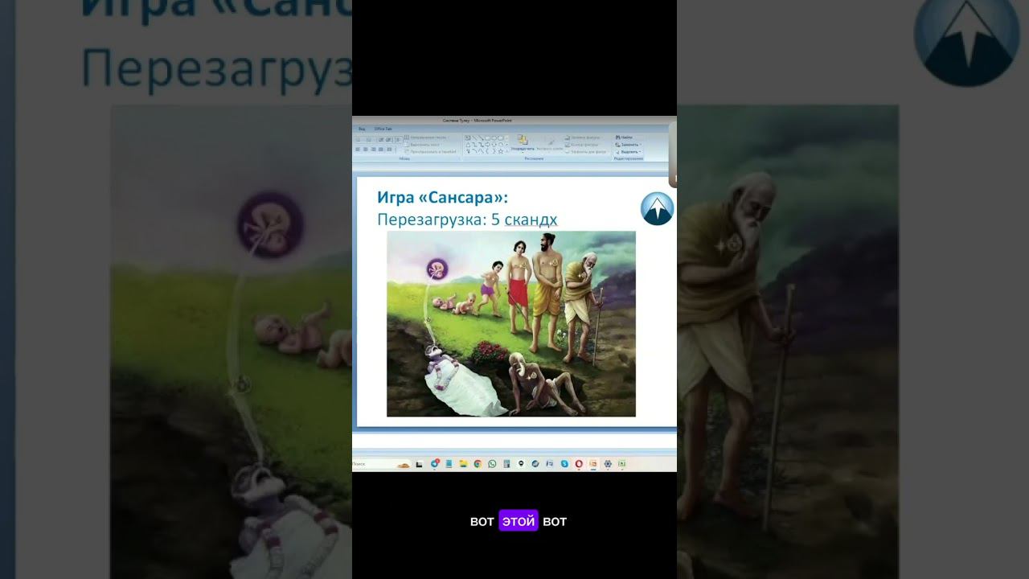This screenshot has width=1029, height=579.
Task: Click the PowerPoint taskbar icon
Action: pos(593,464)
